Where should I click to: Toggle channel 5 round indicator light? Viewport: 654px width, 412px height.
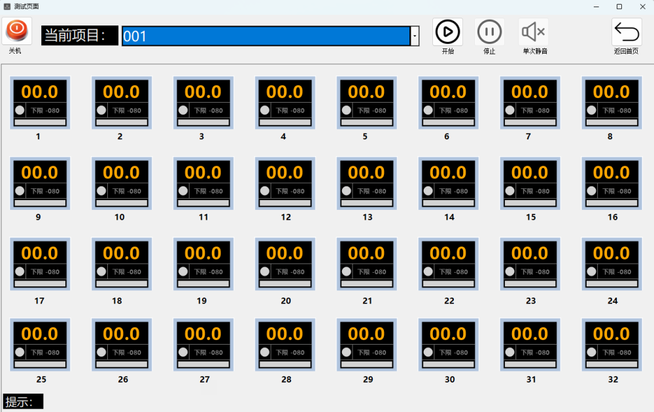click(x=347, y=110)
